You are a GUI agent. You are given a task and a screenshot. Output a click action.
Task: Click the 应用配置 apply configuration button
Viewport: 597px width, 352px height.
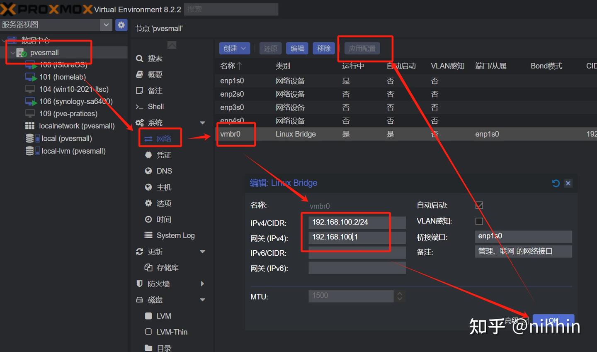click(x=362, y=49)
